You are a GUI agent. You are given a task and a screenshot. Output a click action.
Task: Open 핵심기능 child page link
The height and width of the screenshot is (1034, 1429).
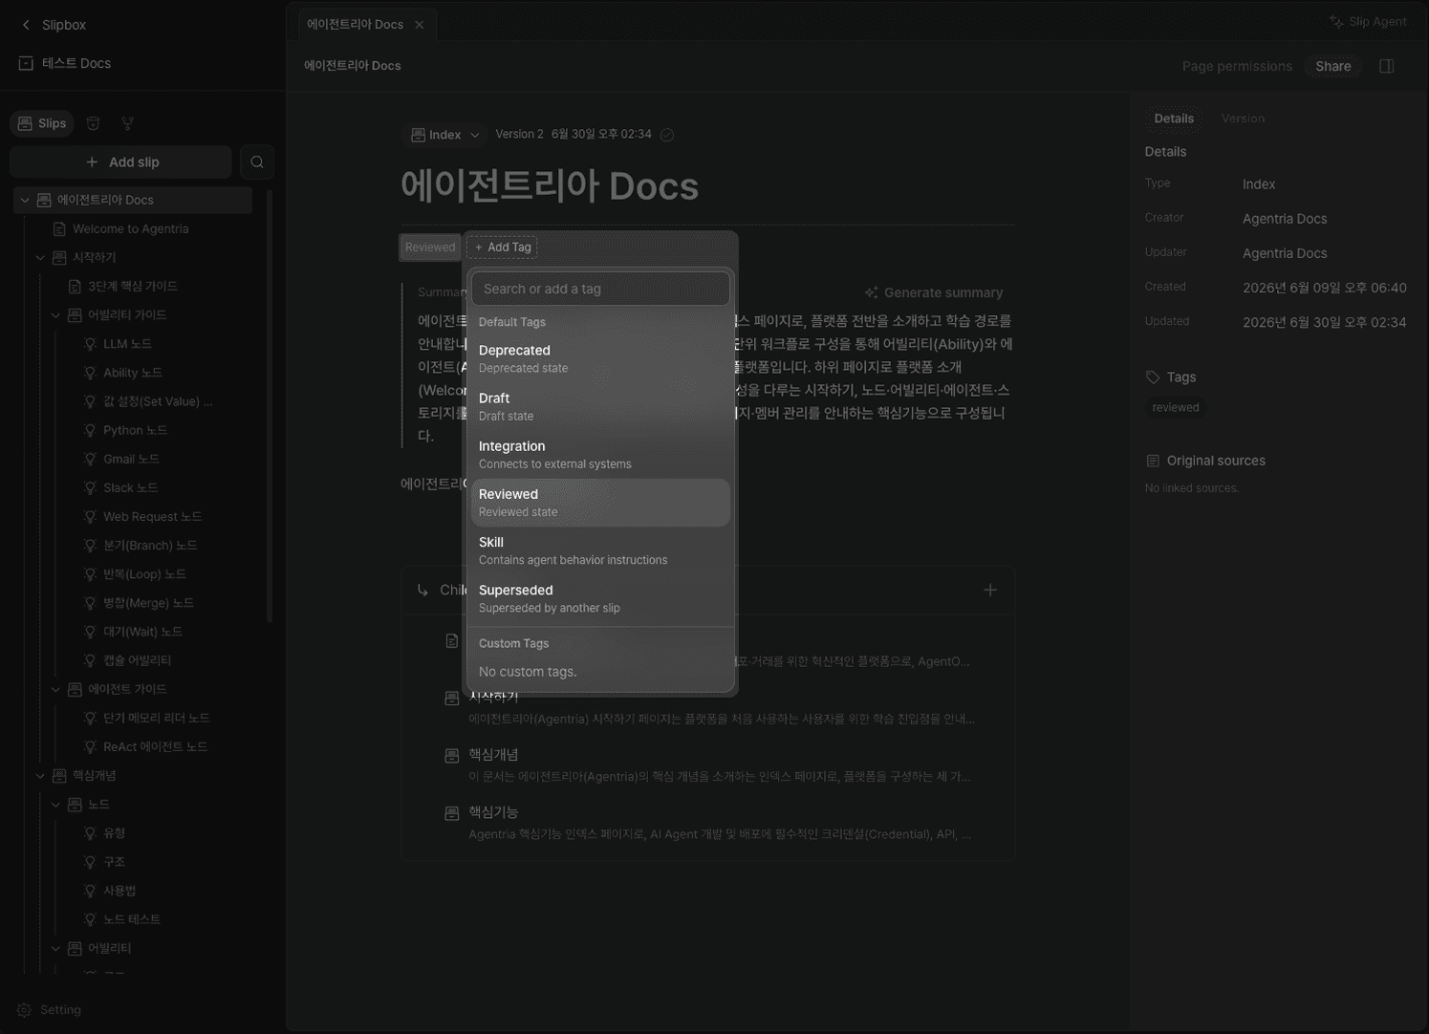tap(493, 812)
